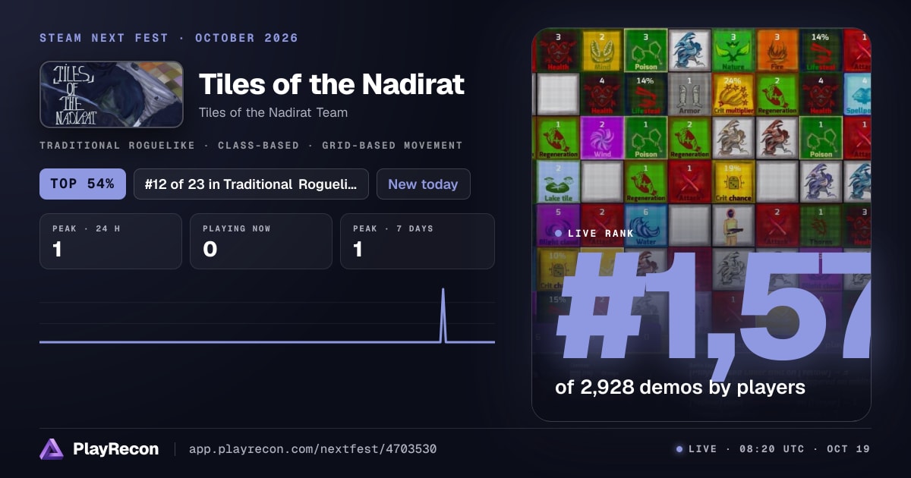Select the Crit chance 19% tile
911x478 pixels.
pyautogui.click(x=733, y=181)
